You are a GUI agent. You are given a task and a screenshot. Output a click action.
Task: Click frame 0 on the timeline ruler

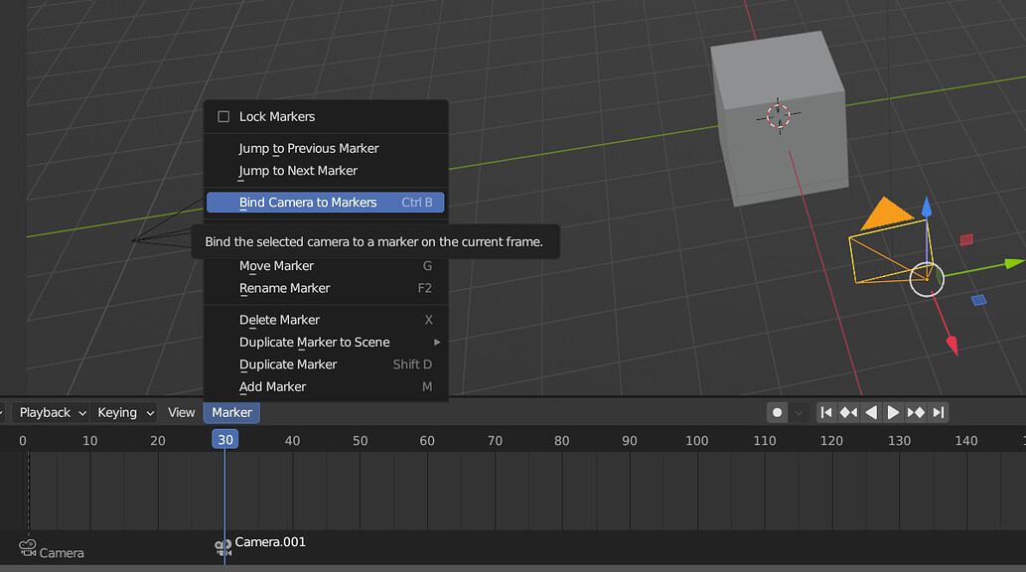coord(23,441)
